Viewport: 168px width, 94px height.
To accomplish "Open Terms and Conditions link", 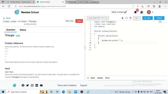I will (67, 85).
